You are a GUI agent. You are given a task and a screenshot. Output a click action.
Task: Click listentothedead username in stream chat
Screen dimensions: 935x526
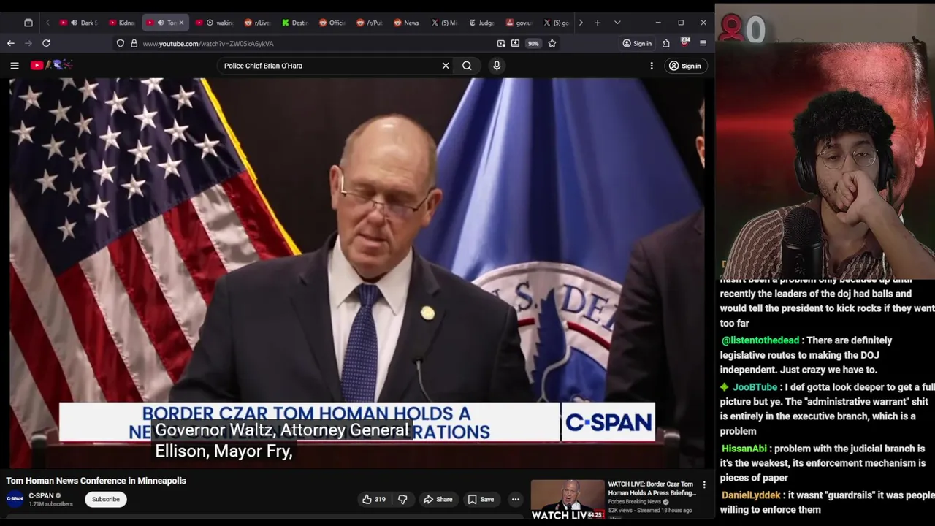point(760,340)
